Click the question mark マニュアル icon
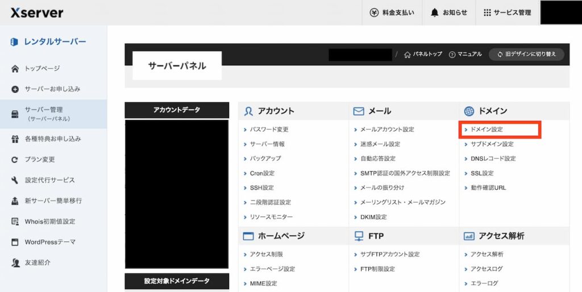Viewport: 582px width, 292px height. pos(452,55)
